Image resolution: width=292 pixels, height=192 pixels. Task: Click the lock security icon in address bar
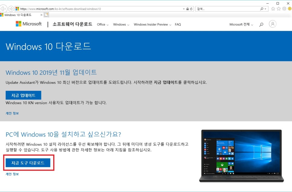tap(187, 9)
